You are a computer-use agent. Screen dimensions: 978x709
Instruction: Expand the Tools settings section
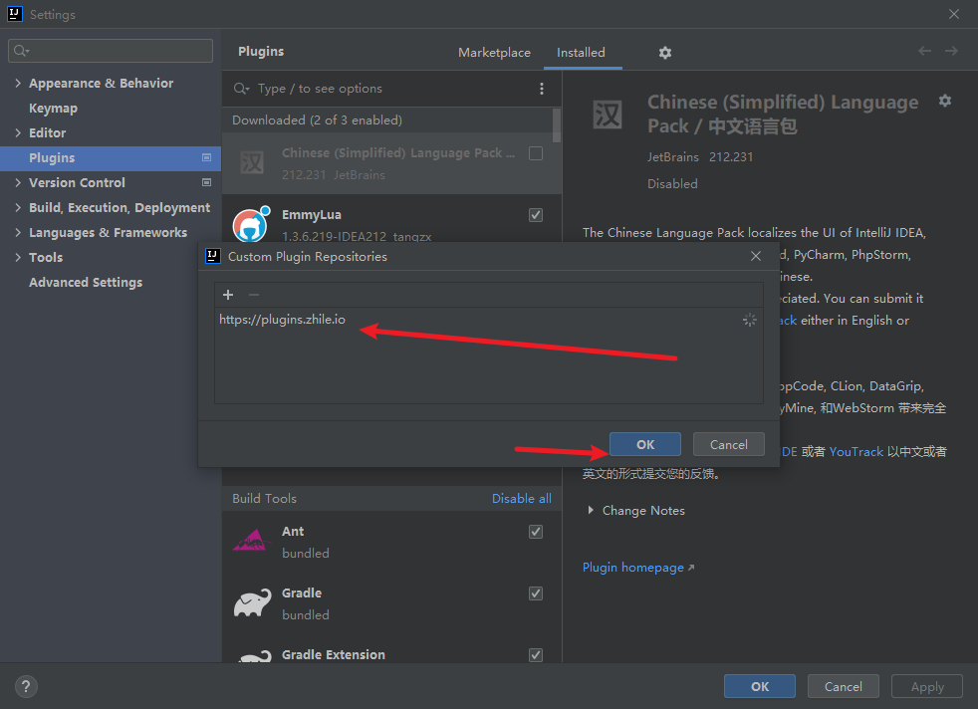coord(18,258)
